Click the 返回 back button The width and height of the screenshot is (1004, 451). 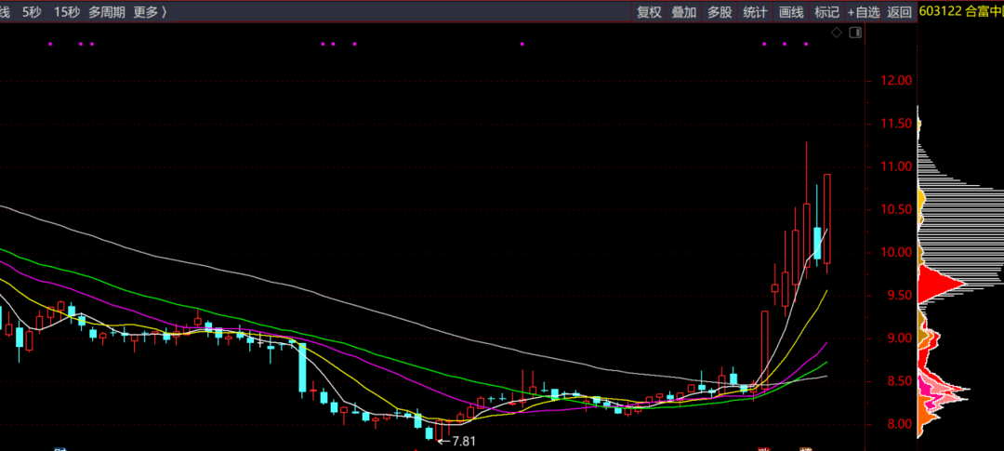coord(899,12)
